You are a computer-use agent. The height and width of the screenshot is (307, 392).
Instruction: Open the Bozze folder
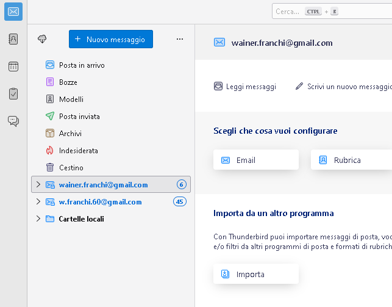click(68, 82)
